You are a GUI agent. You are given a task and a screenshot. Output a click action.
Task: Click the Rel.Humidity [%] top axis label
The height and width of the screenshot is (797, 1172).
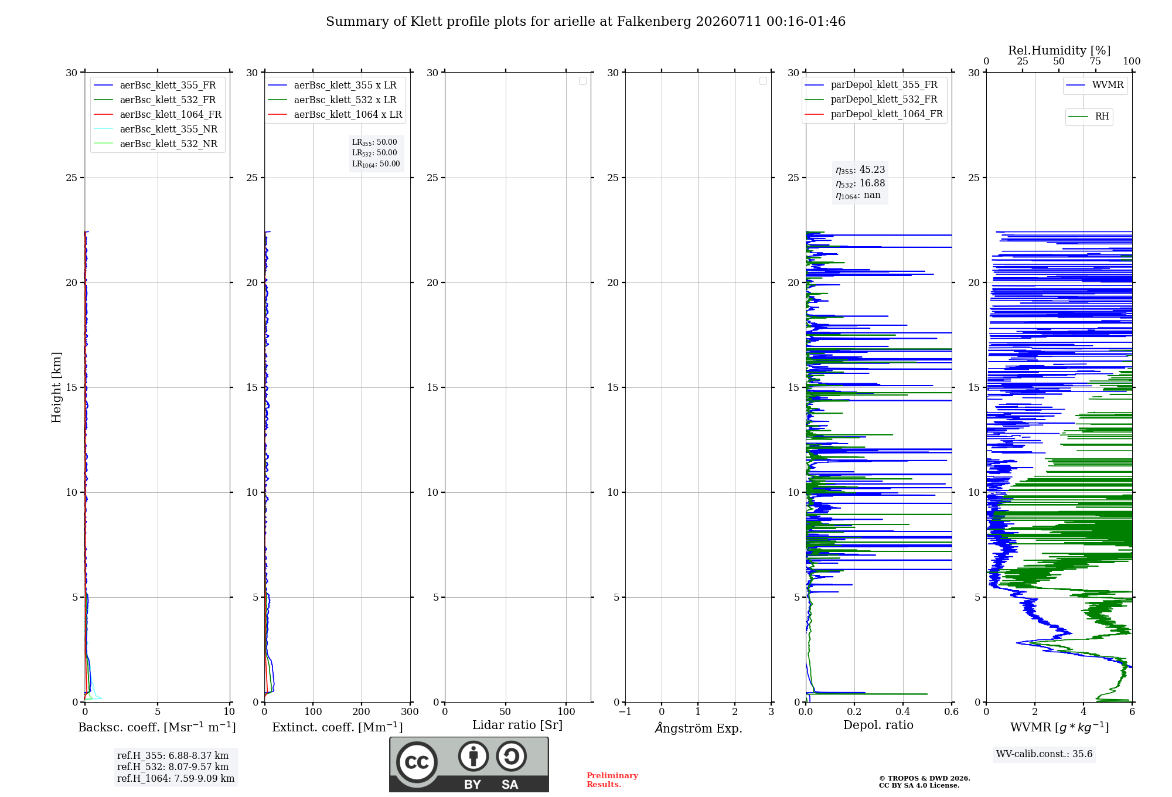(x=1059, y=50)
